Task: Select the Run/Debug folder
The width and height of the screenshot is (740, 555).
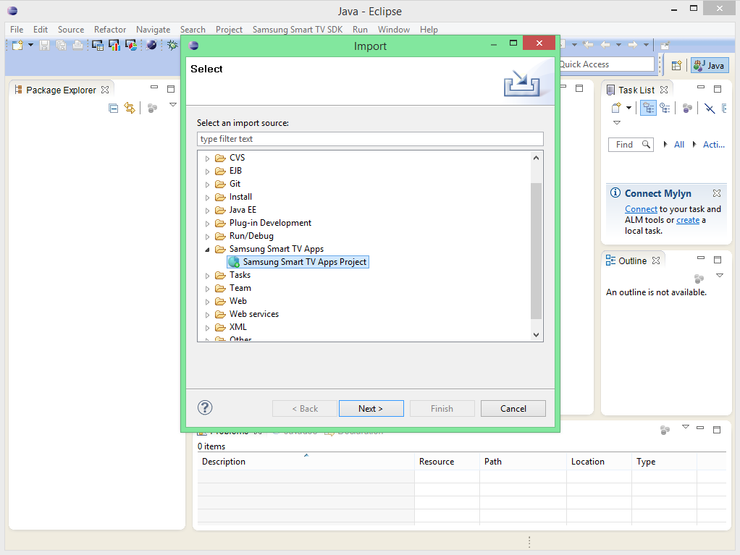Action: [251, 236]
